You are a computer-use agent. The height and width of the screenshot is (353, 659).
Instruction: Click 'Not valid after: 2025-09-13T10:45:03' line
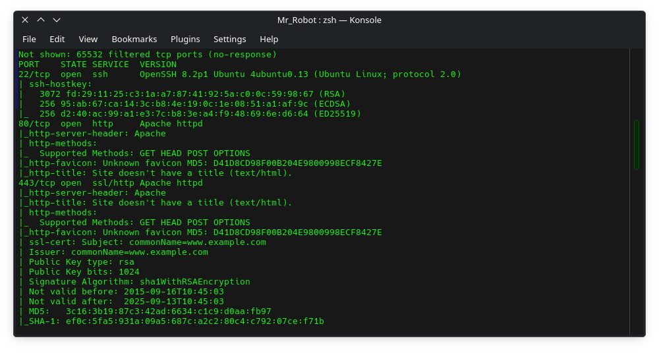121,302
